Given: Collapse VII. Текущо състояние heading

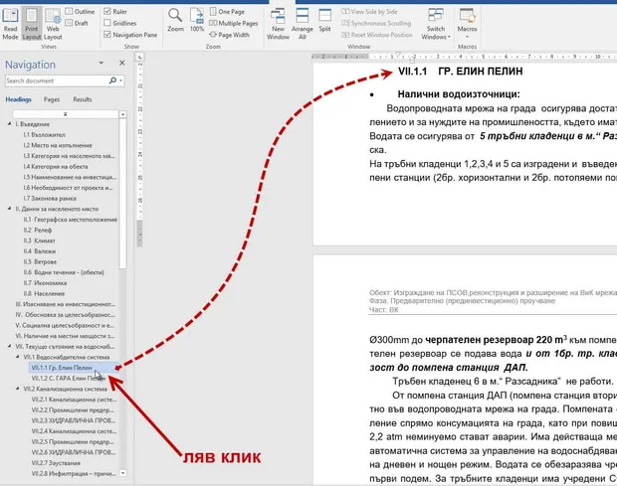Looking at the screenshot, I should (x=9, y=346).
